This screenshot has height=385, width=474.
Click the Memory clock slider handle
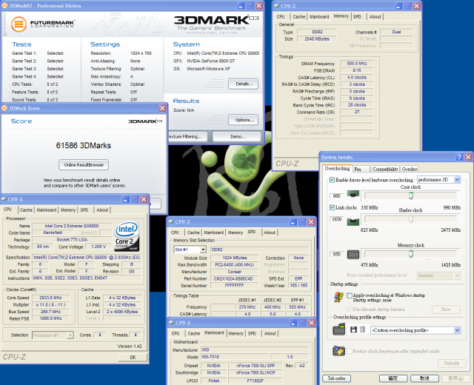pyautogui.click(x=411, y=254)
